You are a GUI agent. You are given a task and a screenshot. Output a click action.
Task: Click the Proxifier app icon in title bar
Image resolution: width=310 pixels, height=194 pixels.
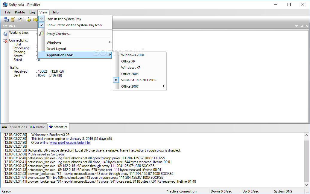[x=5, y=4]
